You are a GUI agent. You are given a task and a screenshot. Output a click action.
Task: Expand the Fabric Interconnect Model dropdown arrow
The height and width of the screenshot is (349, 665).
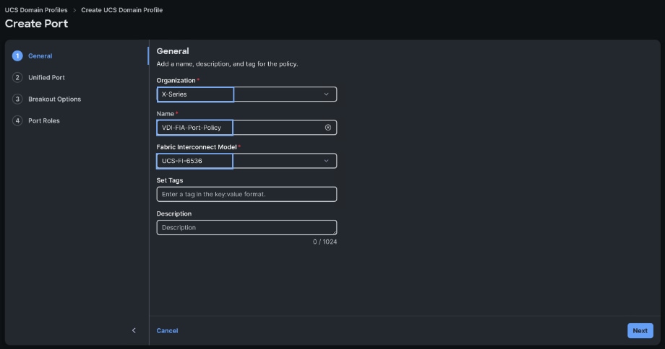(326, 161)
